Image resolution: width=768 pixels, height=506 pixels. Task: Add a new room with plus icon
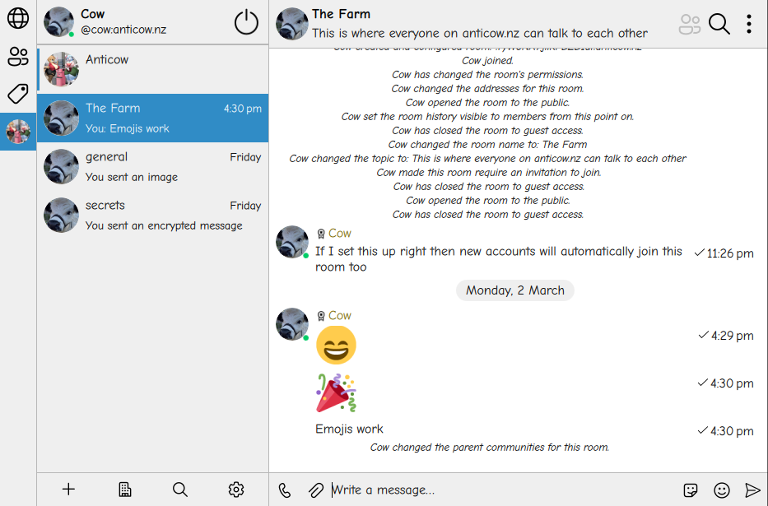[68, 489]
